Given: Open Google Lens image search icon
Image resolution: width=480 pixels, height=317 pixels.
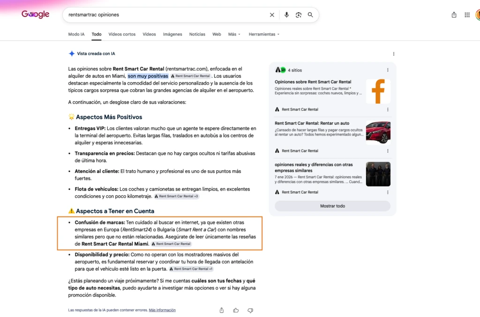Looking at the screenshot, I should [x=299, y=14].
